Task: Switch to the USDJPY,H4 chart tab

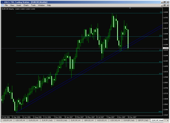Action: coord(7,120)
